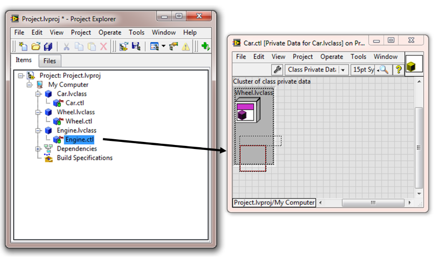
Task: Click scroll right arrow in Car.ctl window
Action: (410, 202)
